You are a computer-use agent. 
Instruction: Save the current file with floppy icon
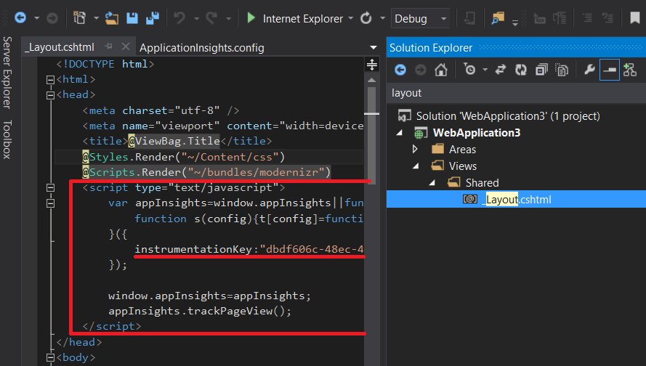132,18
